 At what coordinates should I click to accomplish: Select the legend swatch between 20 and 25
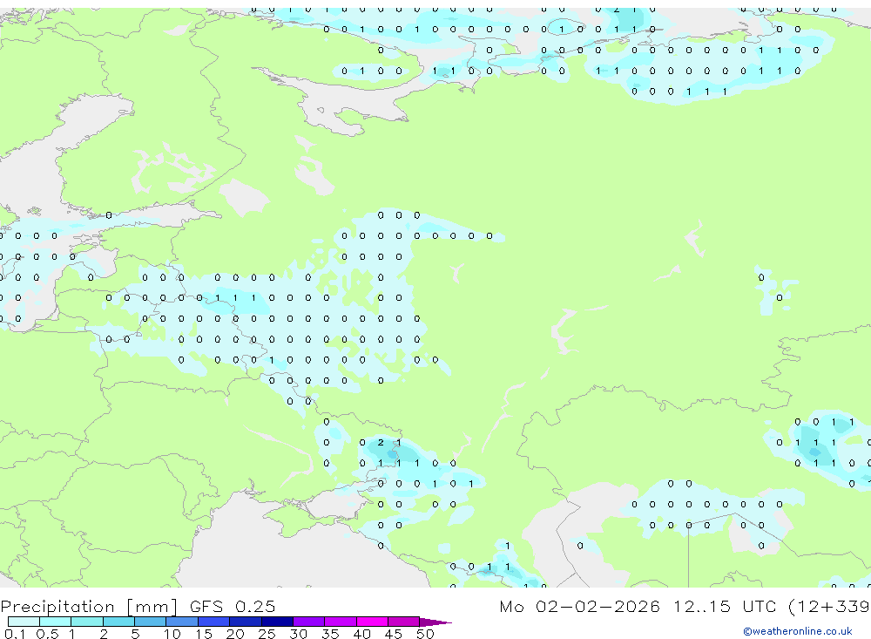pos(246,622)
